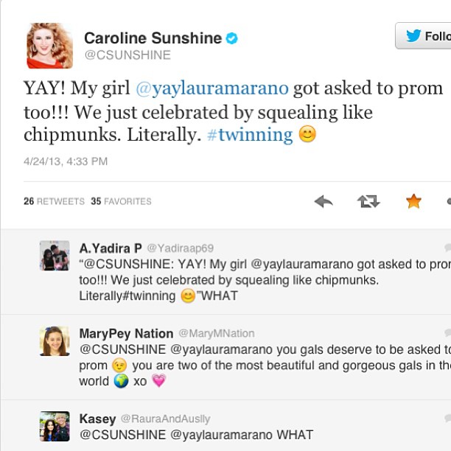Open the MaryPey Nation profile name

(x=126, y=333)
